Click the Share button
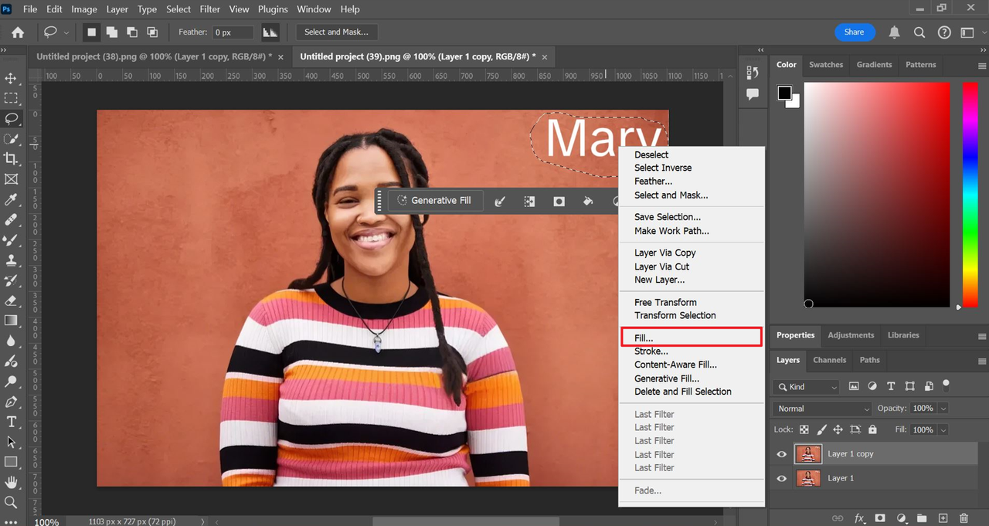 click(x=855, y=32)
